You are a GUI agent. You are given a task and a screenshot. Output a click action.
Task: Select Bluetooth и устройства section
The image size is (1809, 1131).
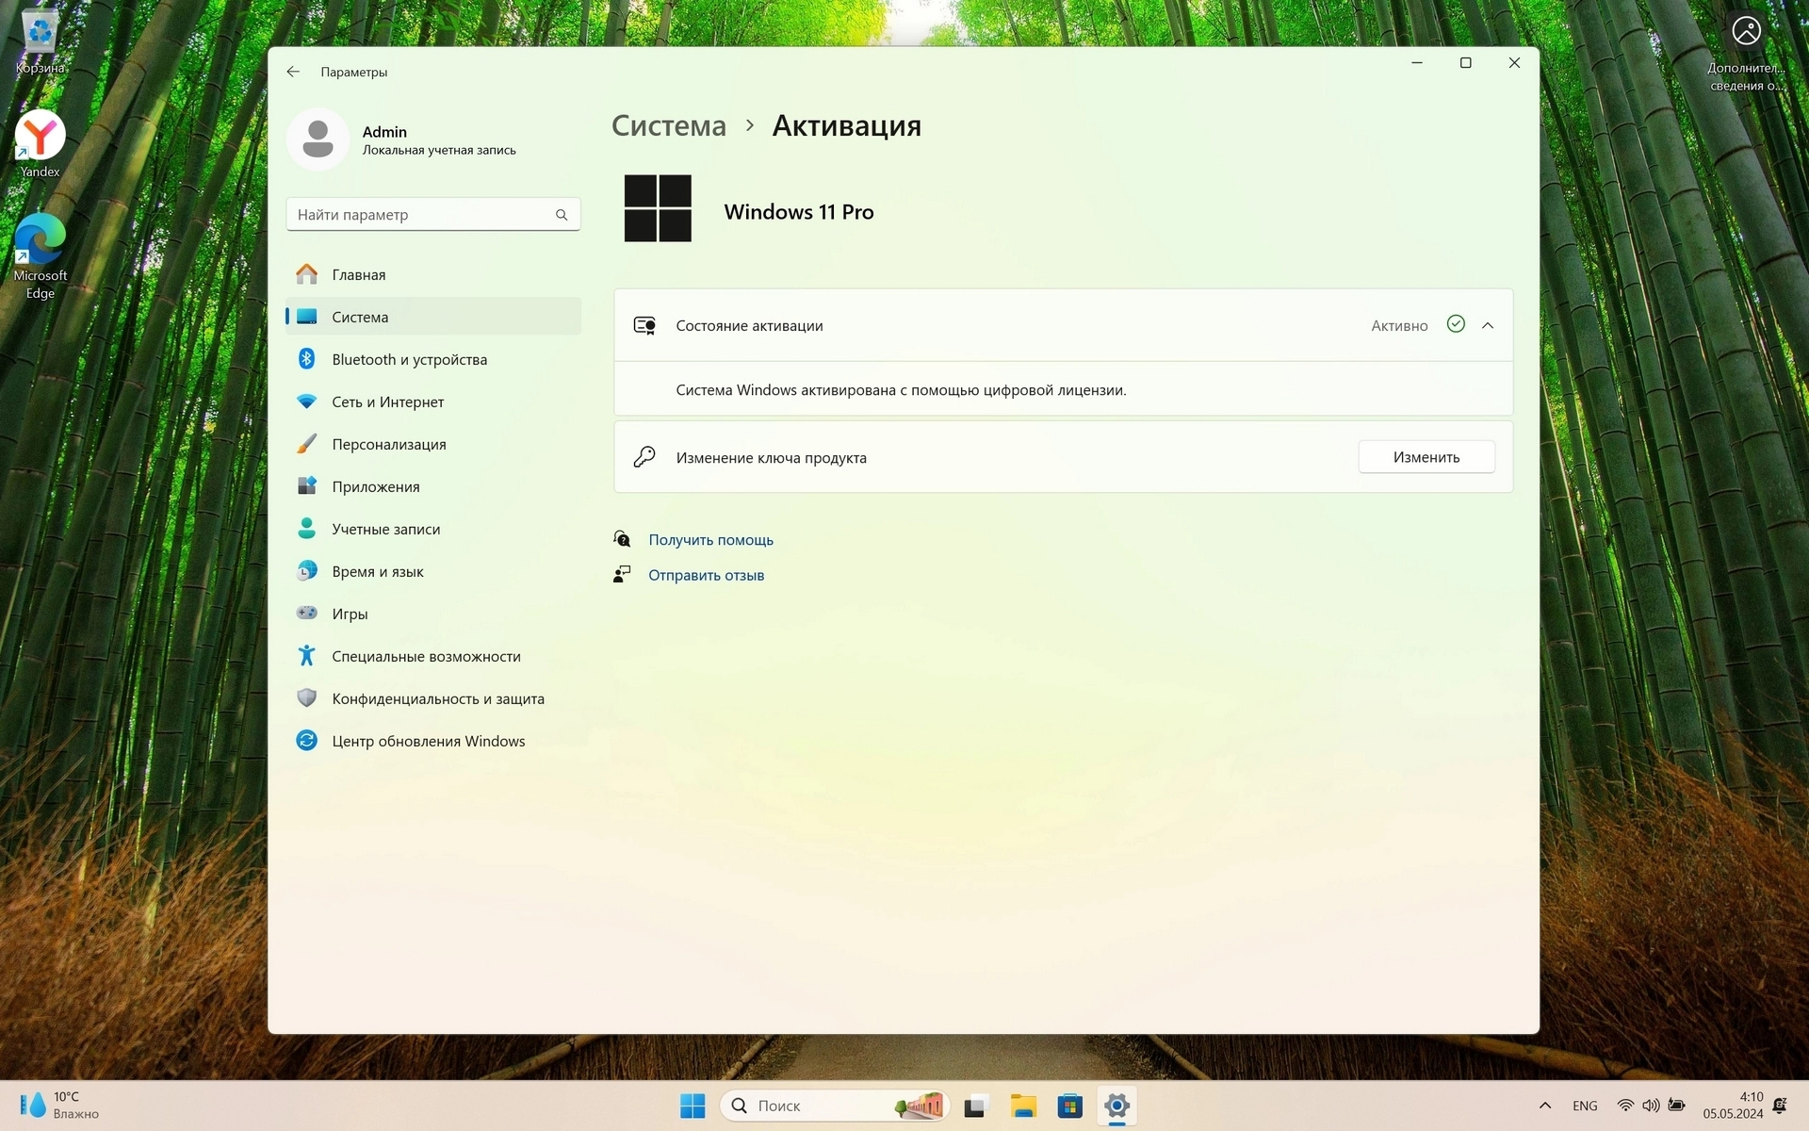[x=409, y=360]
